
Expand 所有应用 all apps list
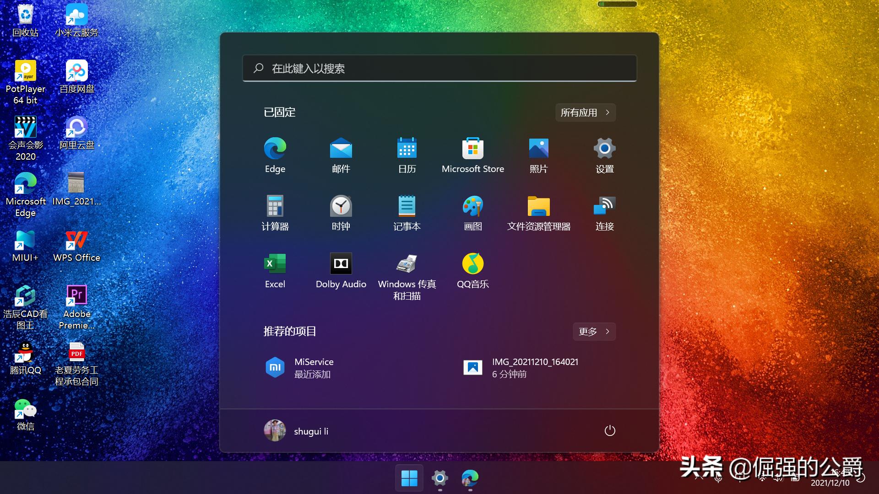click(x=585, y=113)
